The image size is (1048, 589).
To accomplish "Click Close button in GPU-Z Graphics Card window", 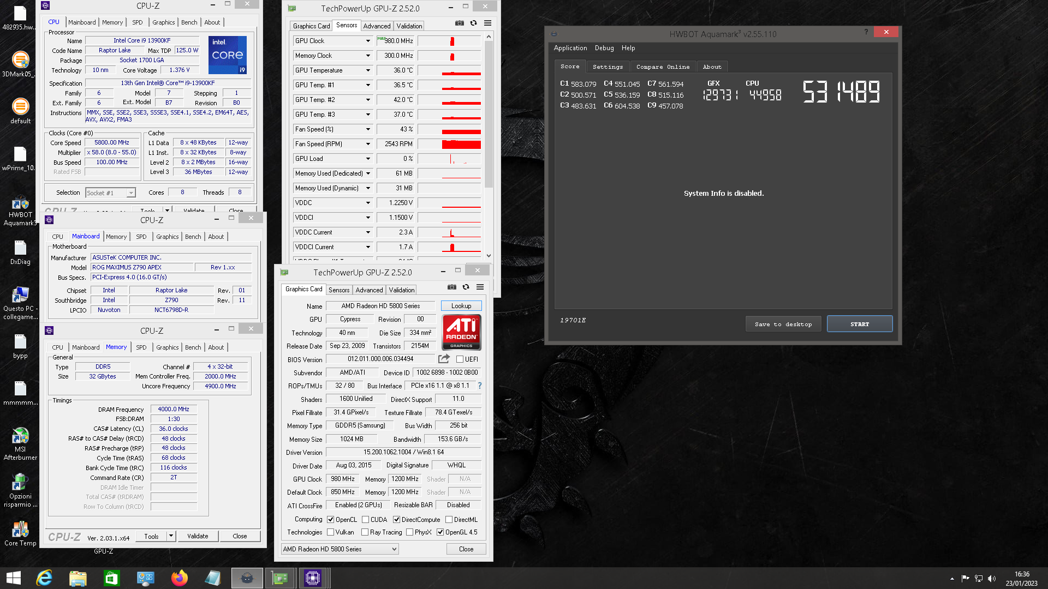I will pos(466,549).
